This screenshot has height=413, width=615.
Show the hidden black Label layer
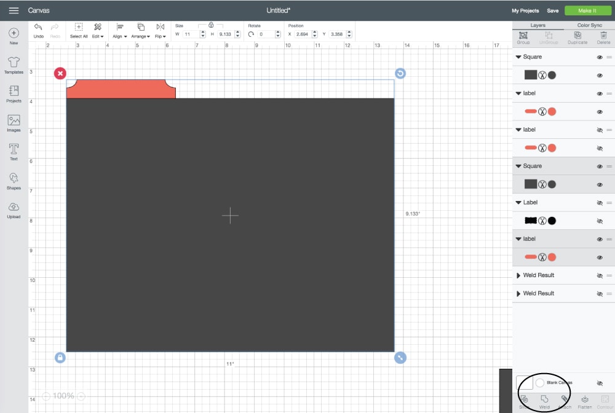click(x=599, y=202)
